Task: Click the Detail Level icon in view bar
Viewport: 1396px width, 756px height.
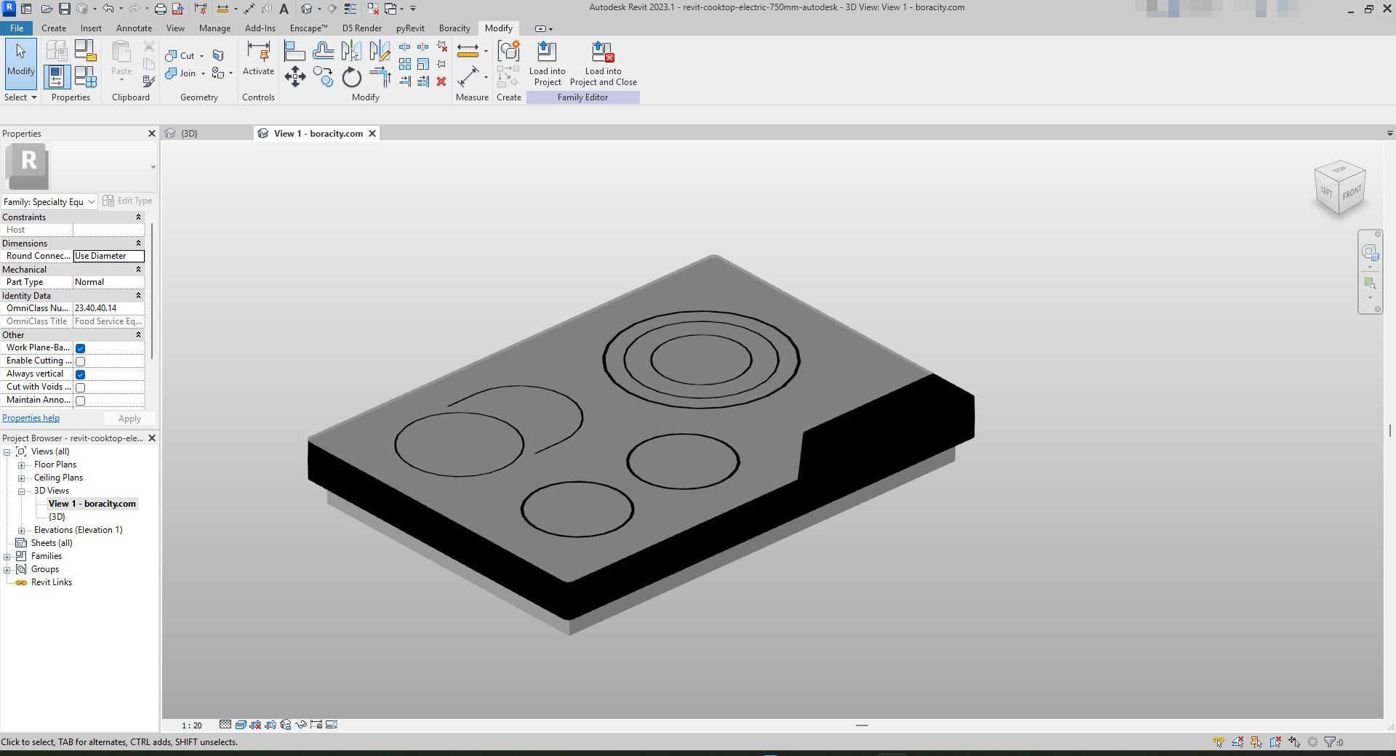Action: [225, 725]
